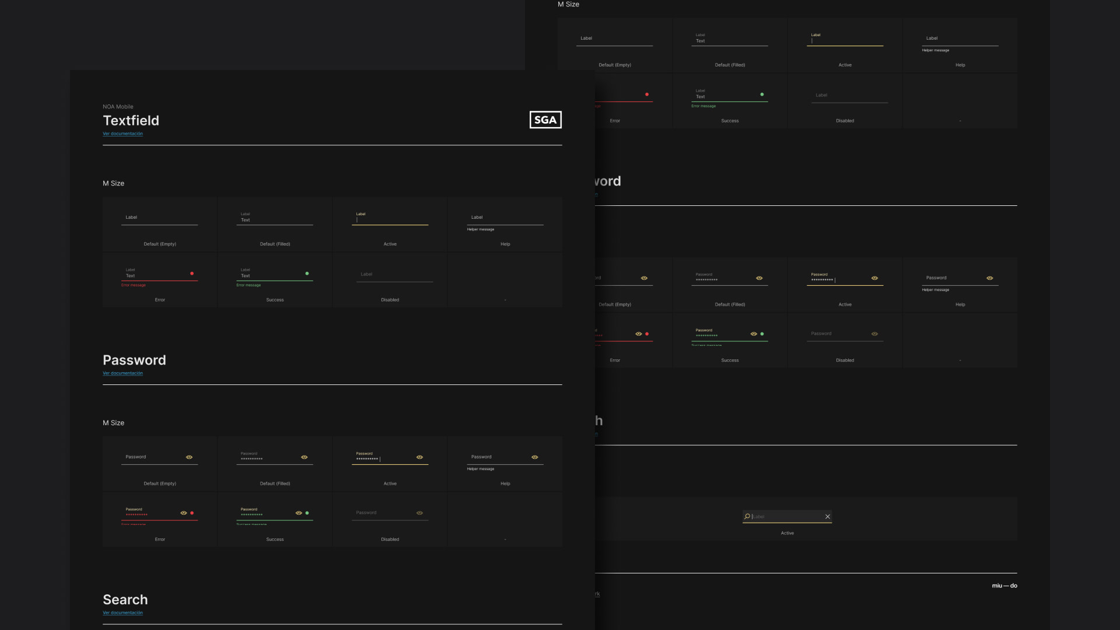The image size is (1120, 630).
Task: Toggle eye icon in front Password Help field
Action: [534, 457]
